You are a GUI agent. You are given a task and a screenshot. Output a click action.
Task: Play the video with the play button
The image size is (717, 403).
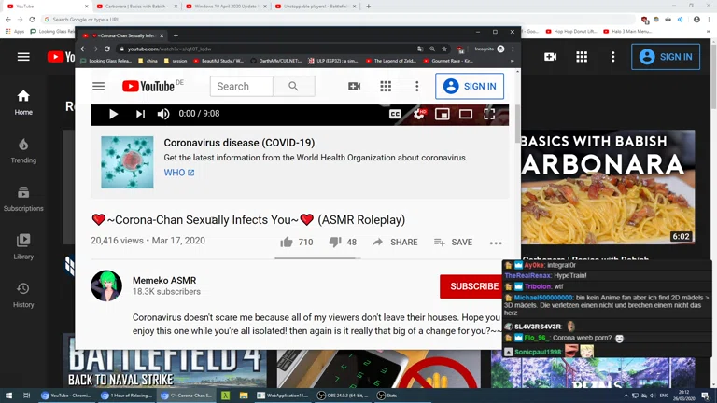tap(114, 114)
